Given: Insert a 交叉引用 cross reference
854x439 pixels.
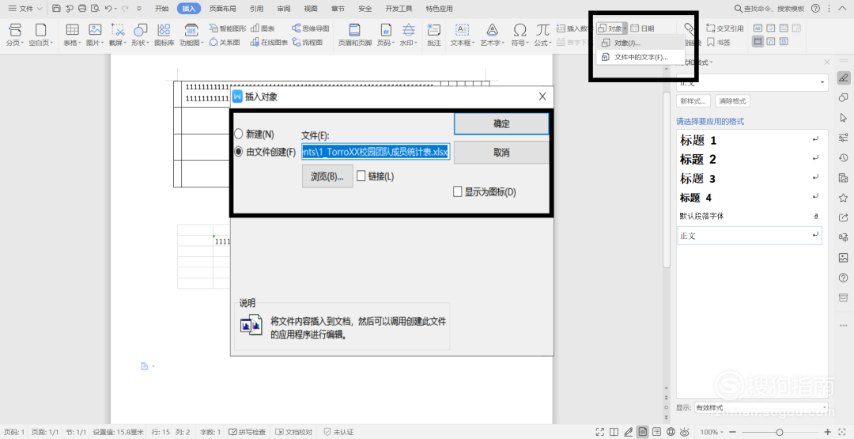Looking at the screenshot, I should [725, 28].
